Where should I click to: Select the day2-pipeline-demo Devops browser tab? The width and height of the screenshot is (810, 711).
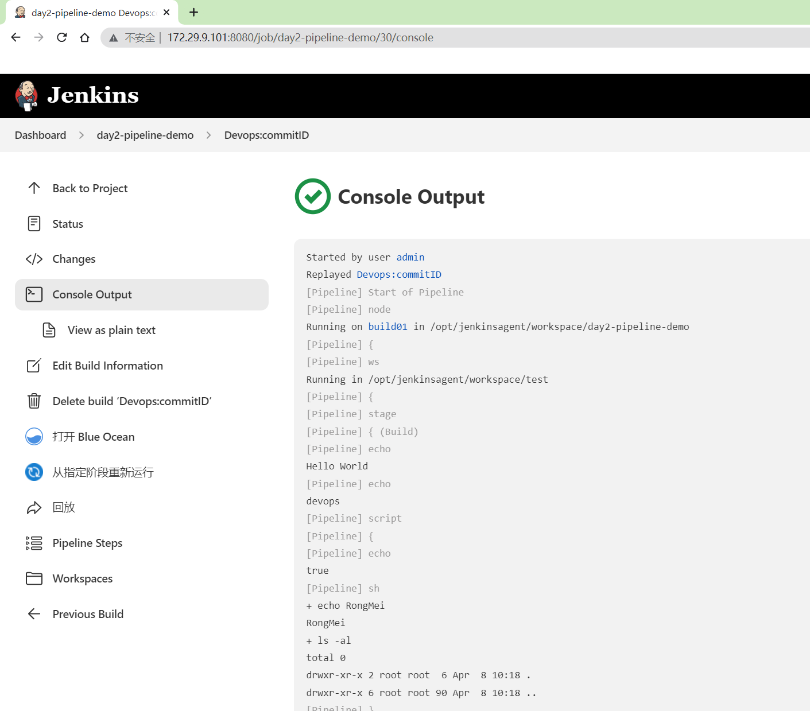[92, 13]
